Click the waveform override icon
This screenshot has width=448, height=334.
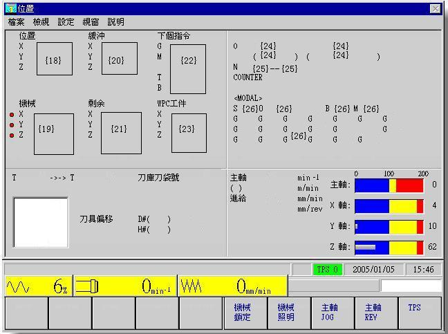[x=17, y=286]
